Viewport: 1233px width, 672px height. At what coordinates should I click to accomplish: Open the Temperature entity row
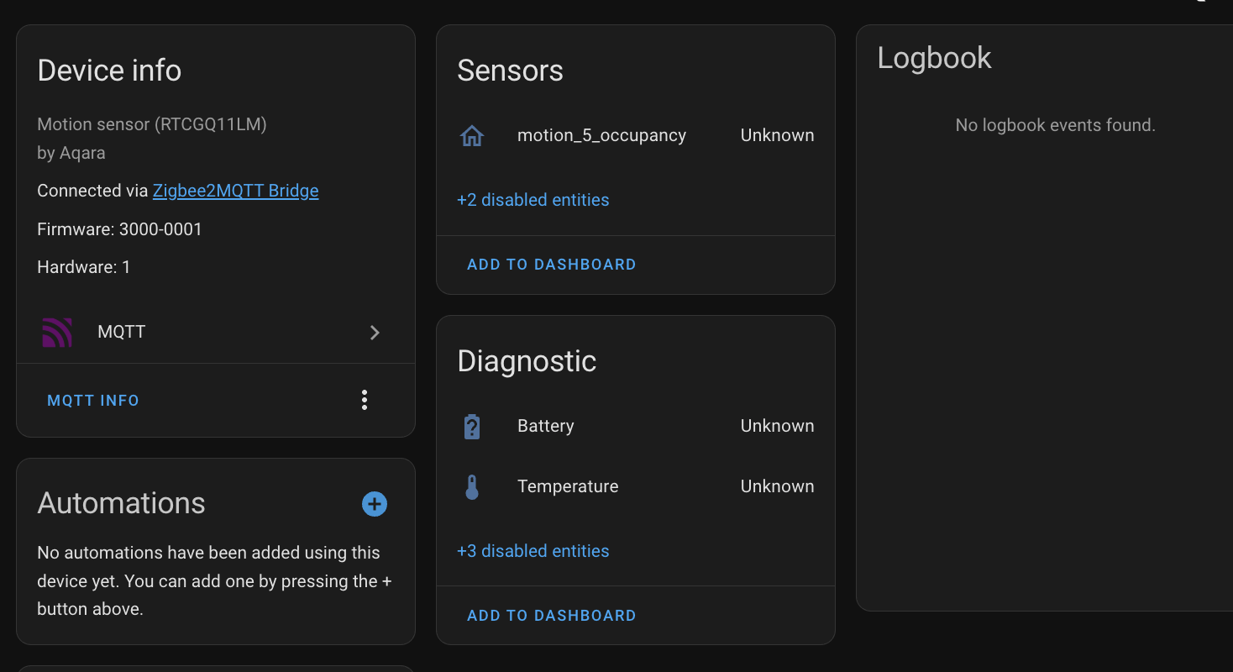pyautogui.click(x=568, y=486)
